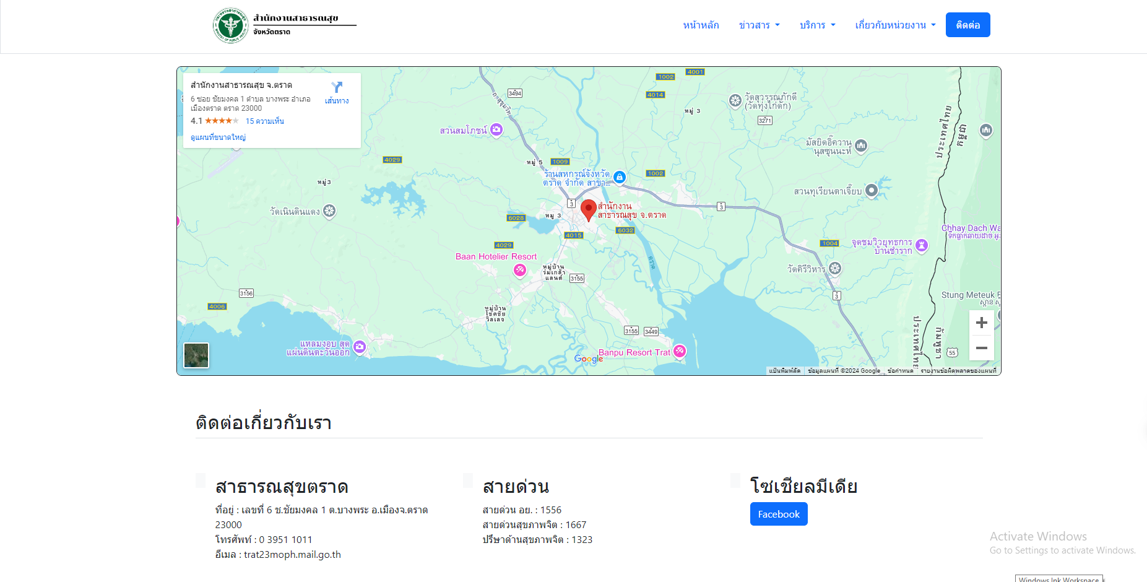This screenshot has height=582, width=1147.
Task: Open ดูแผนที่ขนาดใหญ่ larger map link
Action: click(x=218, y=137)
